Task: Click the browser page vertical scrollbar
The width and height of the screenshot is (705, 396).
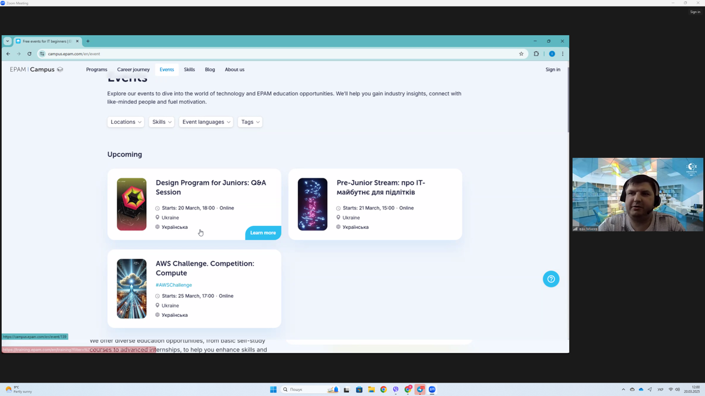Action: (568, 100)
